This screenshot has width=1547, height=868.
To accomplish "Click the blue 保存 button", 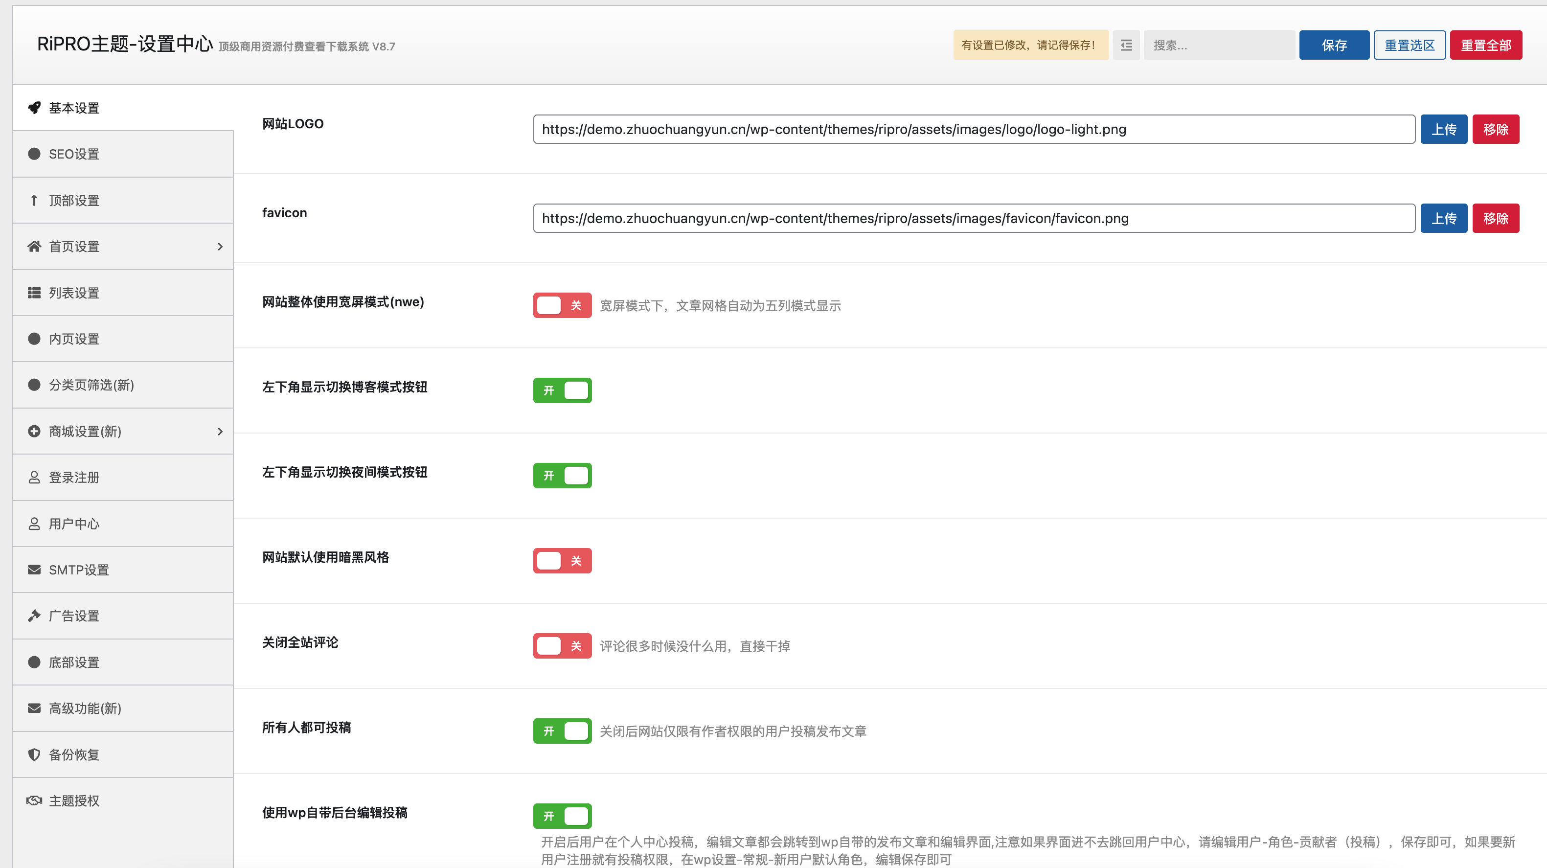I will click(1334, 45).
